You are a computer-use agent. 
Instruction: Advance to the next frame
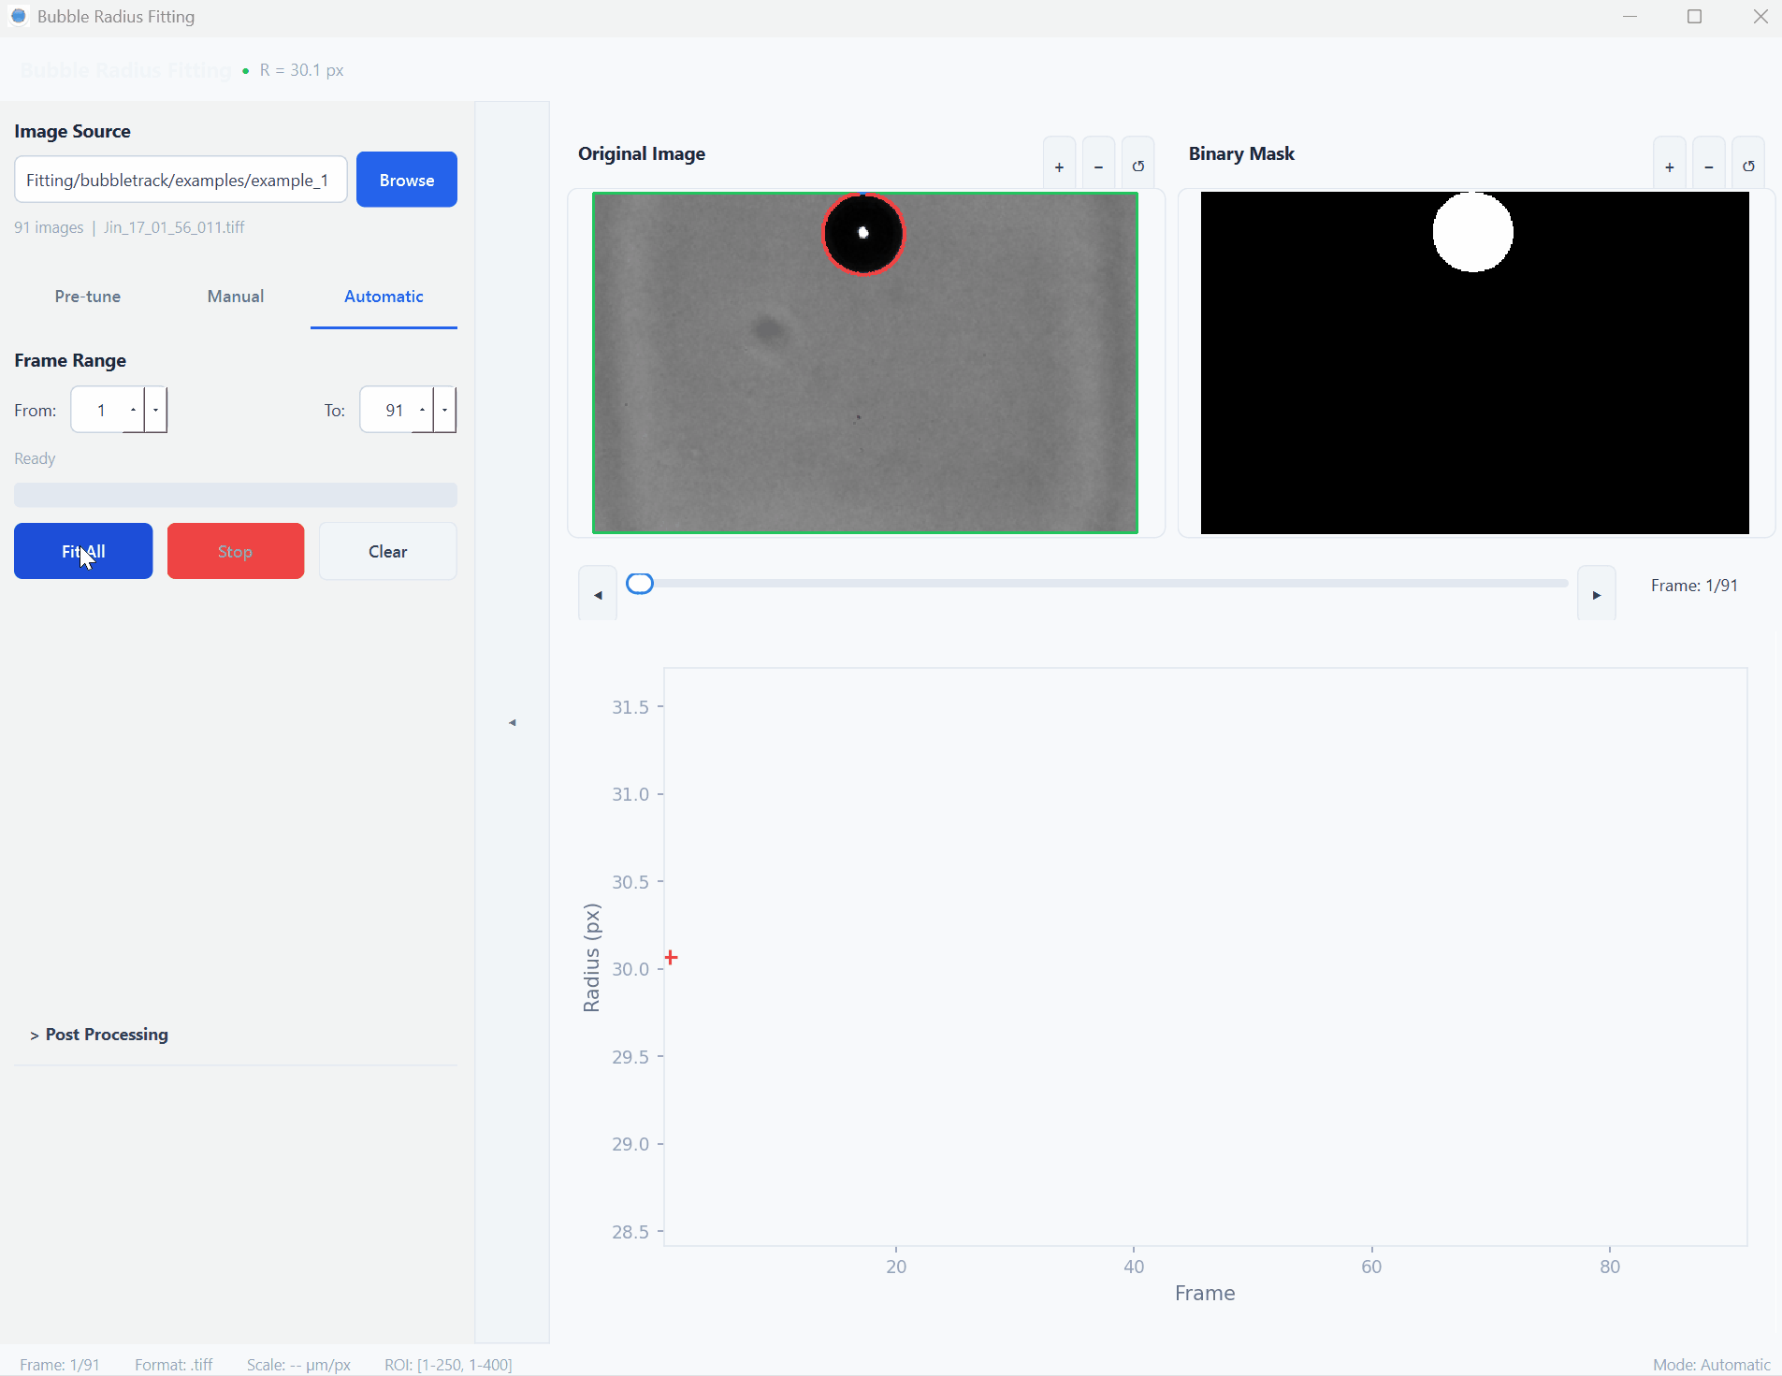click(1596, 594)
